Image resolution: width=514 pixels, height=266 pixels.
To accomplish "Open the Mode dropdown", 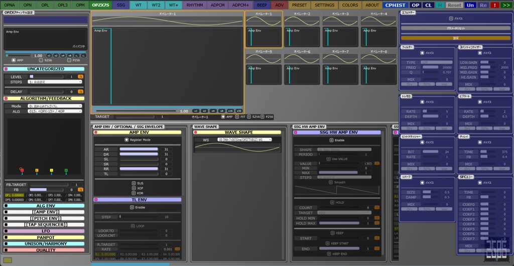I will point(55,106).
